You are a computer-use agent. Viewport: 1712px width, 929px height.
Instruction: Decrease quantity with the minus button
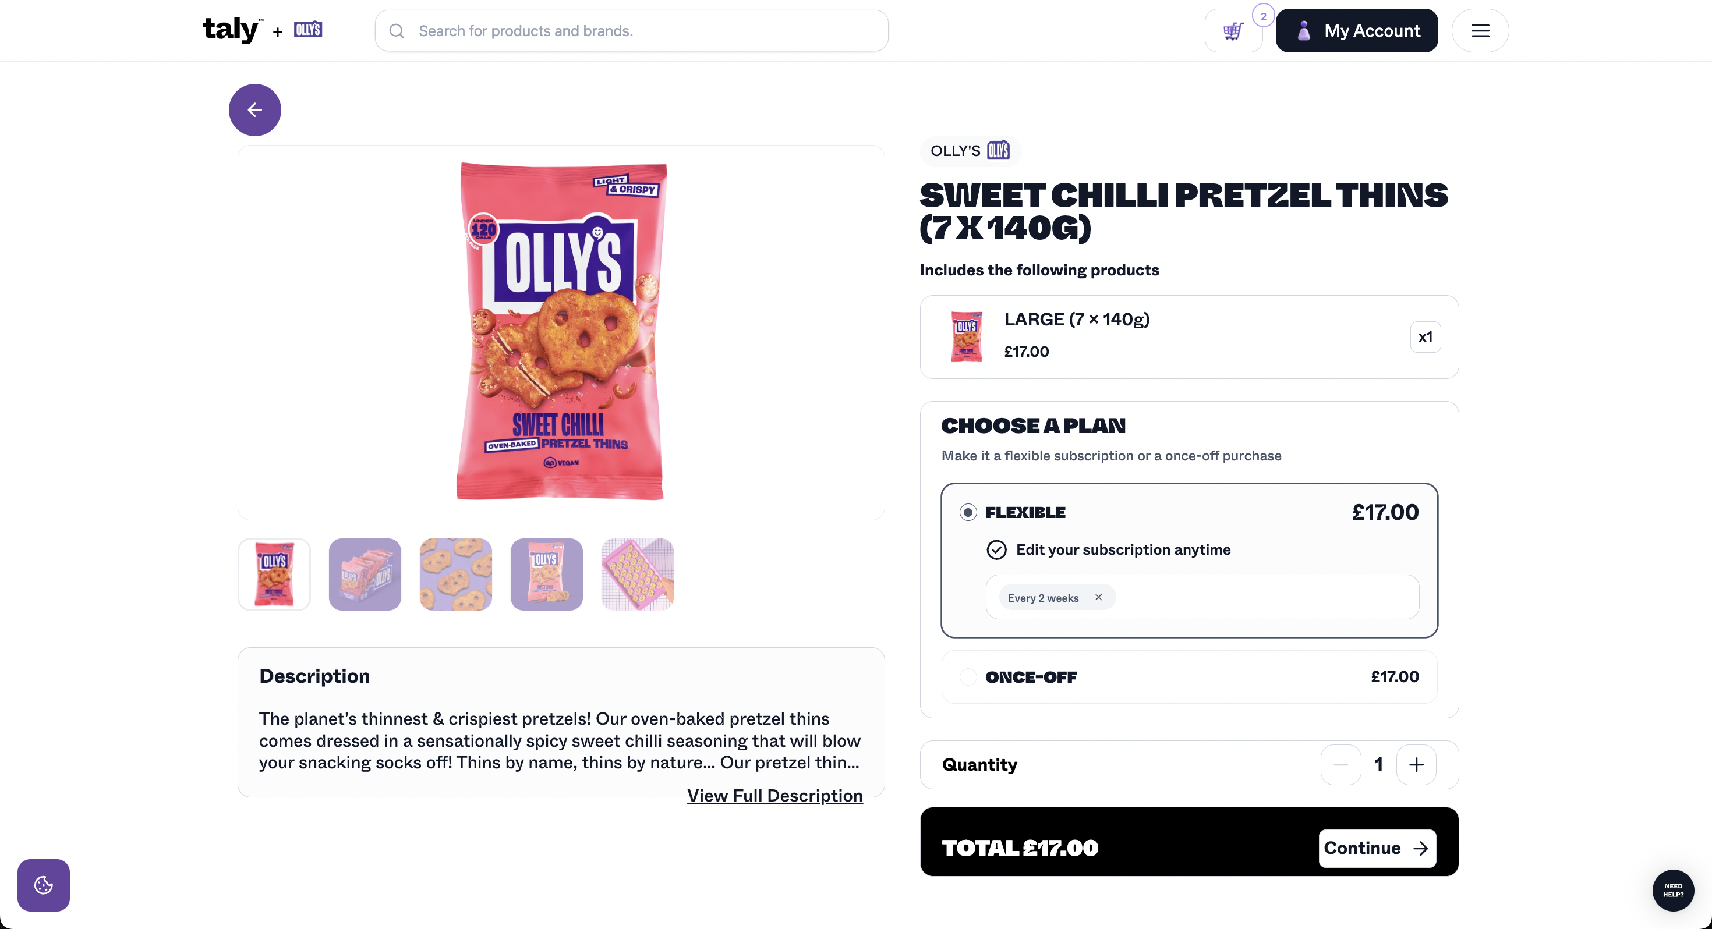click(1340, 764)
